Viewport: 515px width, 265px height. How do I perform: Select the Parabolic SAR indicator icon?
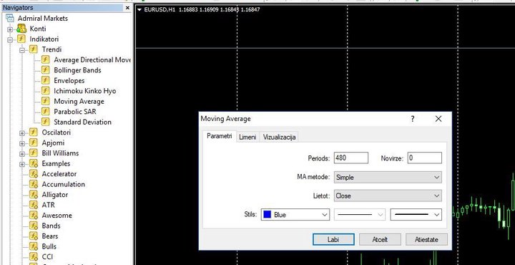(x=45, y=112)
